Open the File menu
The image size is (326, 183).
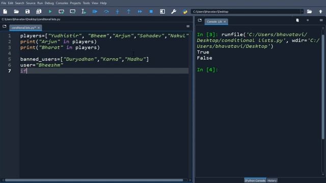coord(4,3)
